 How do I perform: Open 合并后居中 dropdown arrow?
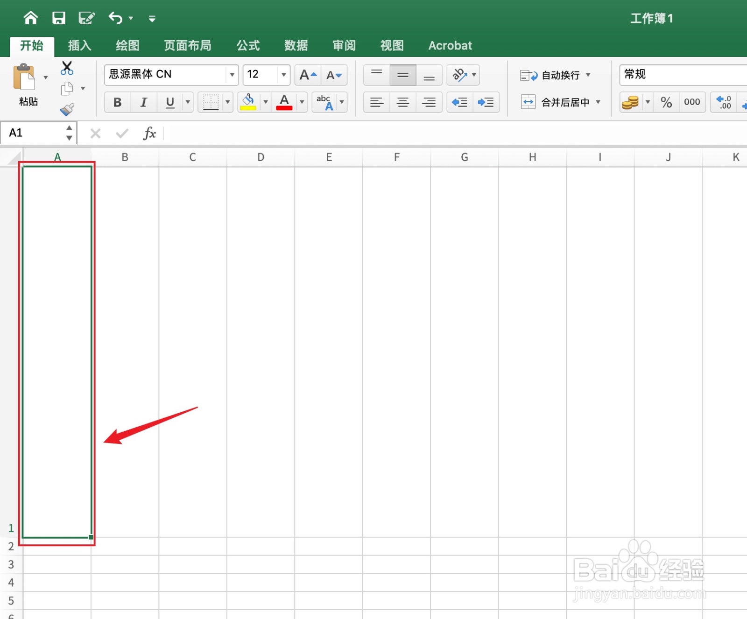[598, 102]
